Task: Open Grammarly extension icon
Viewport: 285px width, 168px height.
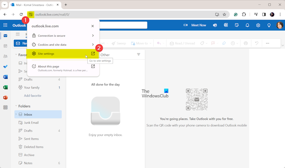Action: 236,15
